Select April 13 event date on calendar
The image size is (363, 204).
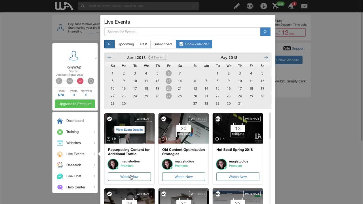click(168, 81)
